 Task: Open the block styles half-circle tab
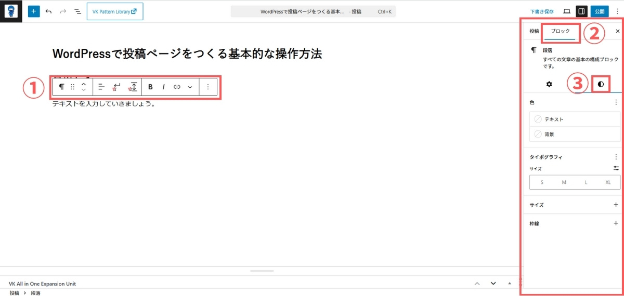(601, 84)
